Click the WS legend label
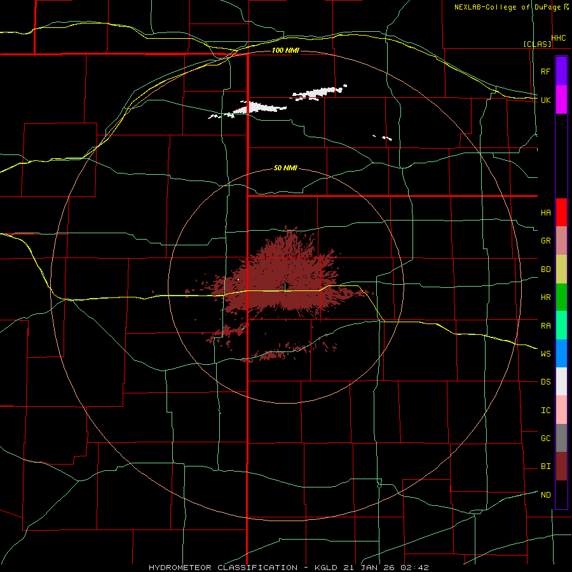The image size is (572, 572). click(x=545, y=354)
